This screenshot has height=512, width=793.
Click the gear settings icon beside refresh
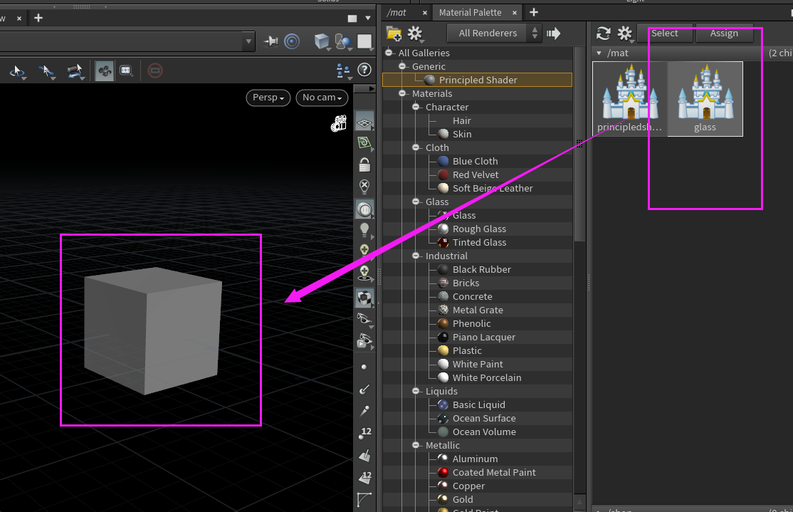pyautogui.click(x=624, y=33)
